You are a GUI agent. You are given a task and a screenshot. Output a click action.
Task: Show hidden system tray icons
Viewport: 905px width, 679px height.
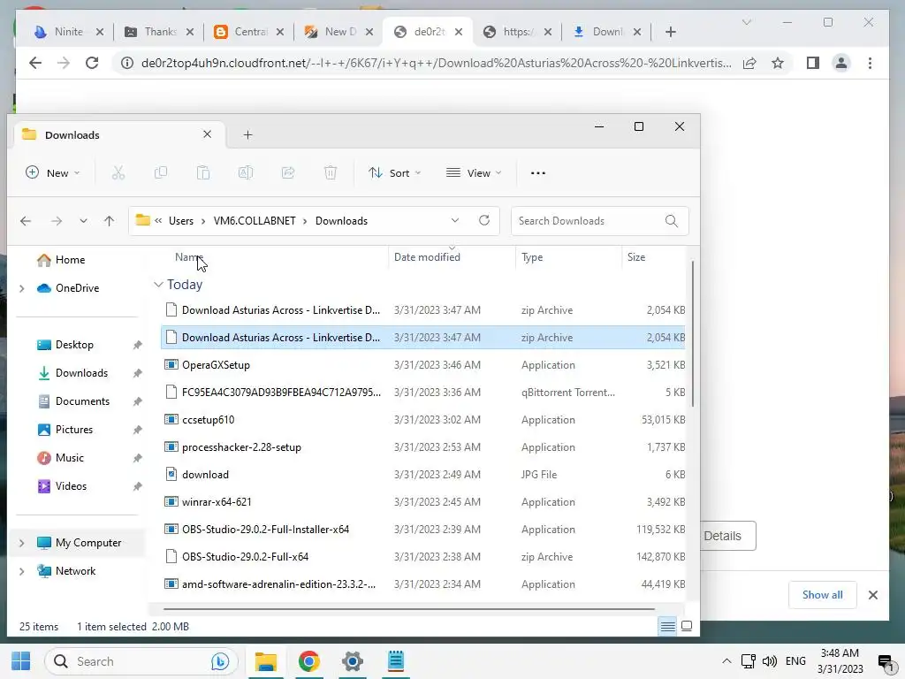click(x=726, y=661)
